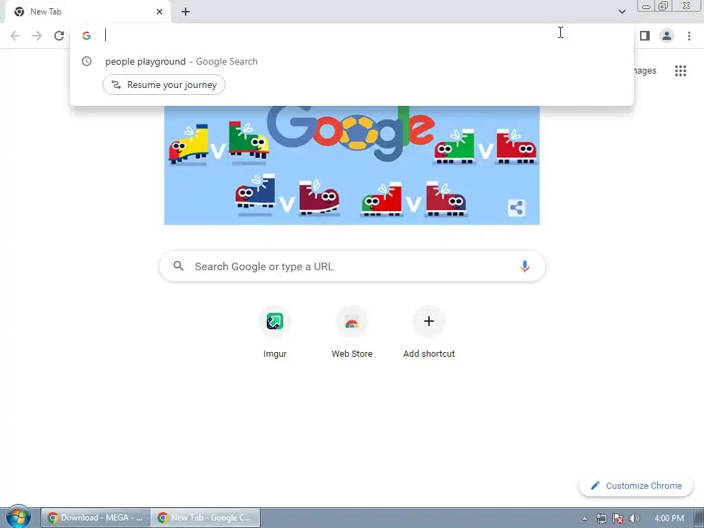Click the history clock icon beside suggestion
704x528 pixels.
pyautogui.click(x=87, y=61)
